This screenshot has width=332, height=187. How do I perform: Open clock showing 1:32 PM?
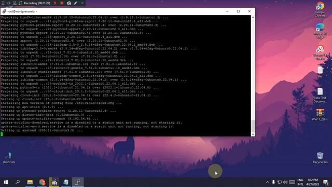[x=312, y=182]
